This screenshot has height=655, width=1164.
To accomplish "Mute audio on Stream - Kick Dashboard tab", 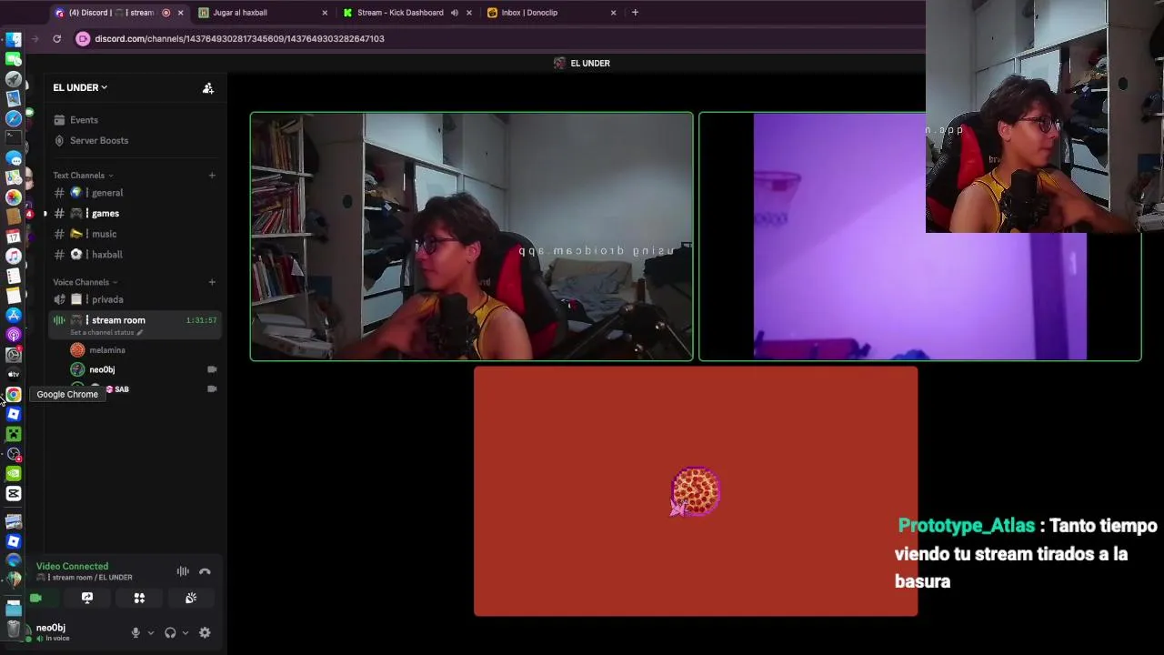I will (454, 13).
